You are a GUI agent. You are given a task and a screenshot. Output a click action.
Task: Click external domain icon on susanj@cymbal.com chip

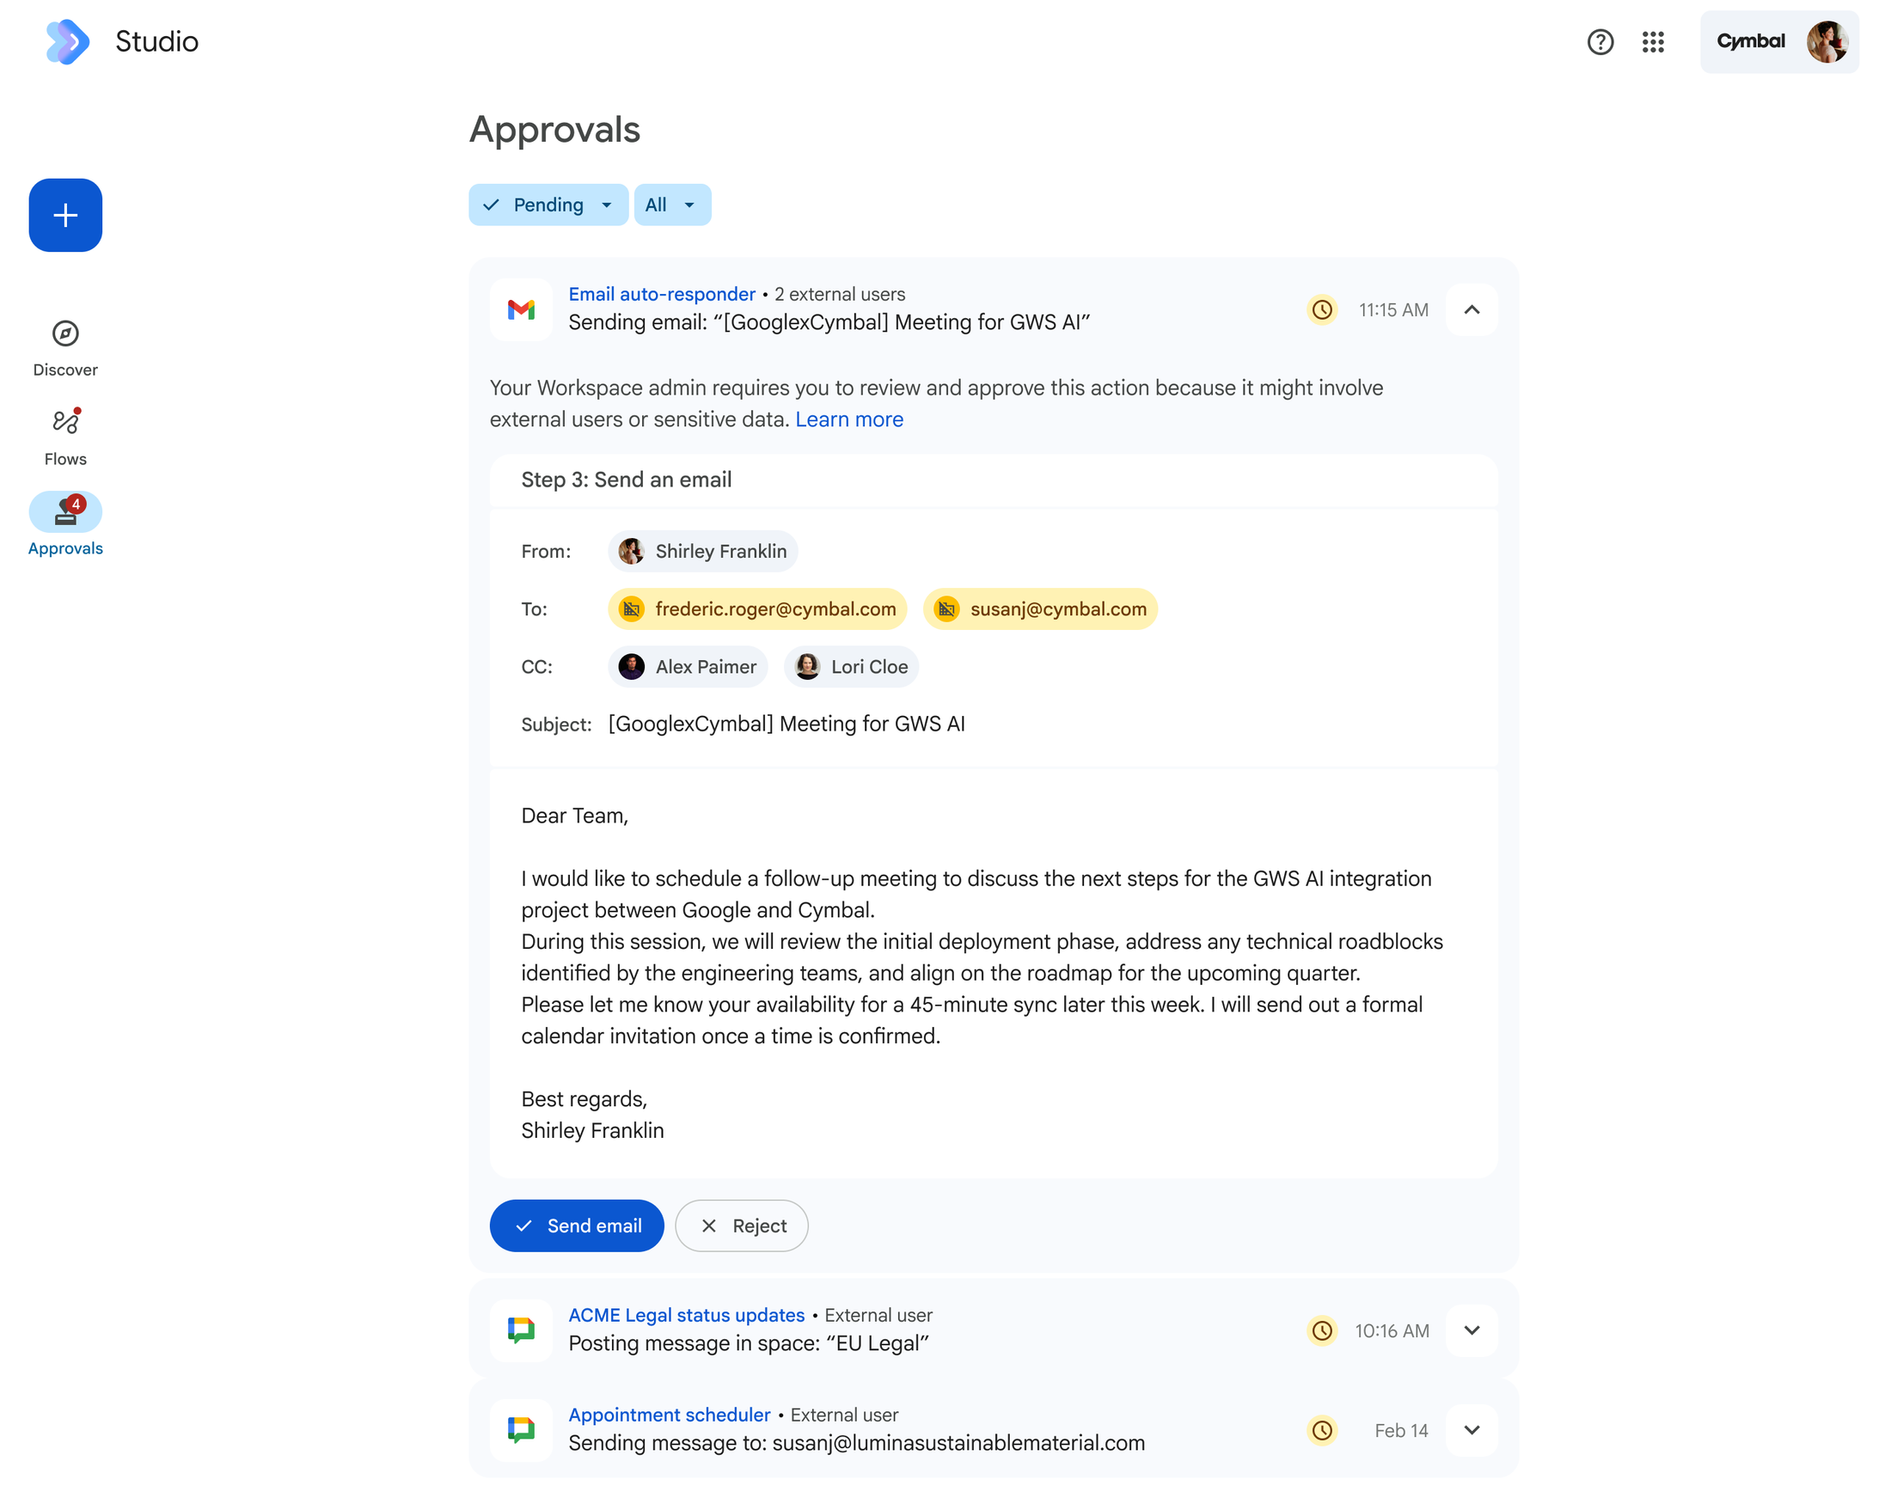[946, 608]
